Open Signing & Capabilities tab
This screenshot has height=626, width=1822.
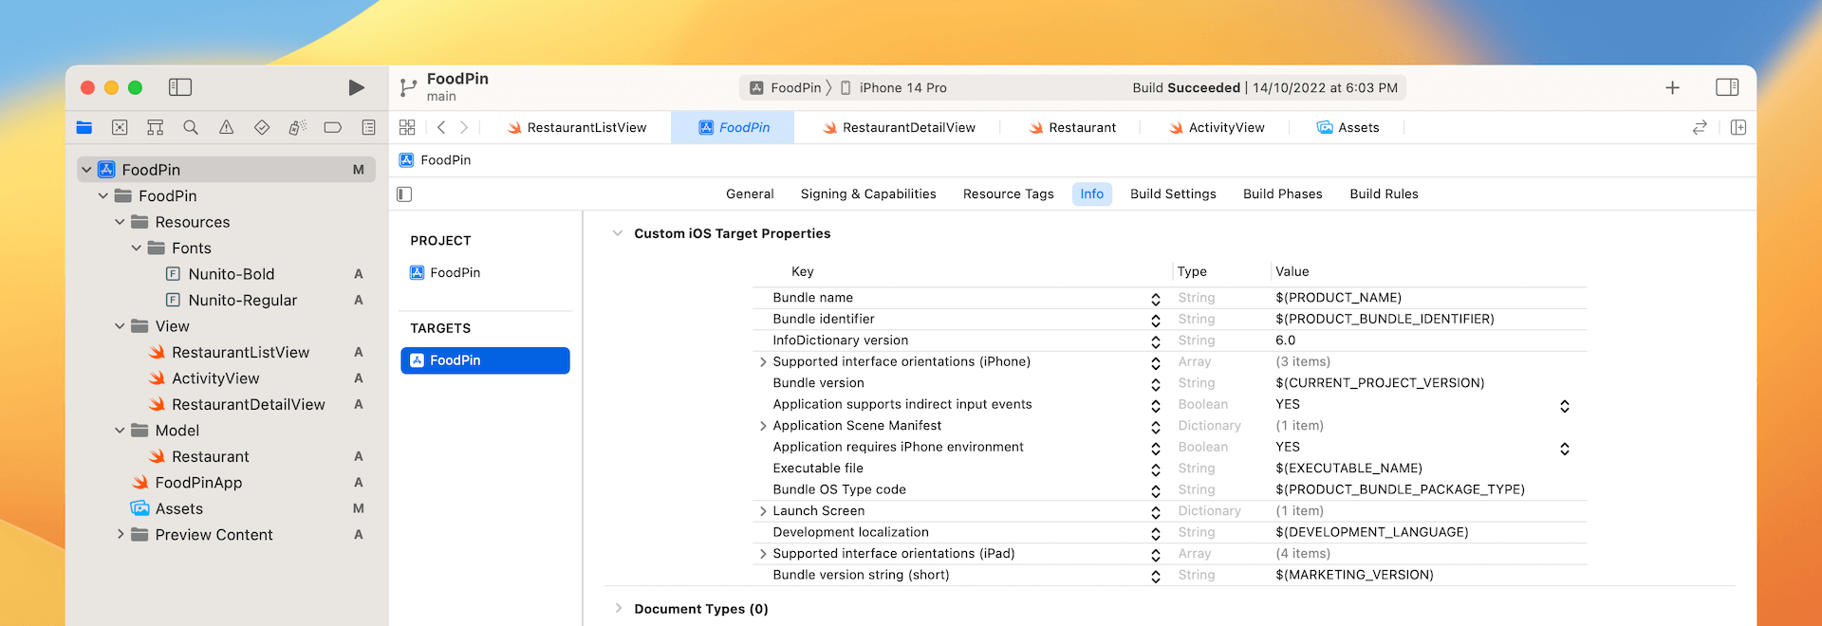[868, 194]
